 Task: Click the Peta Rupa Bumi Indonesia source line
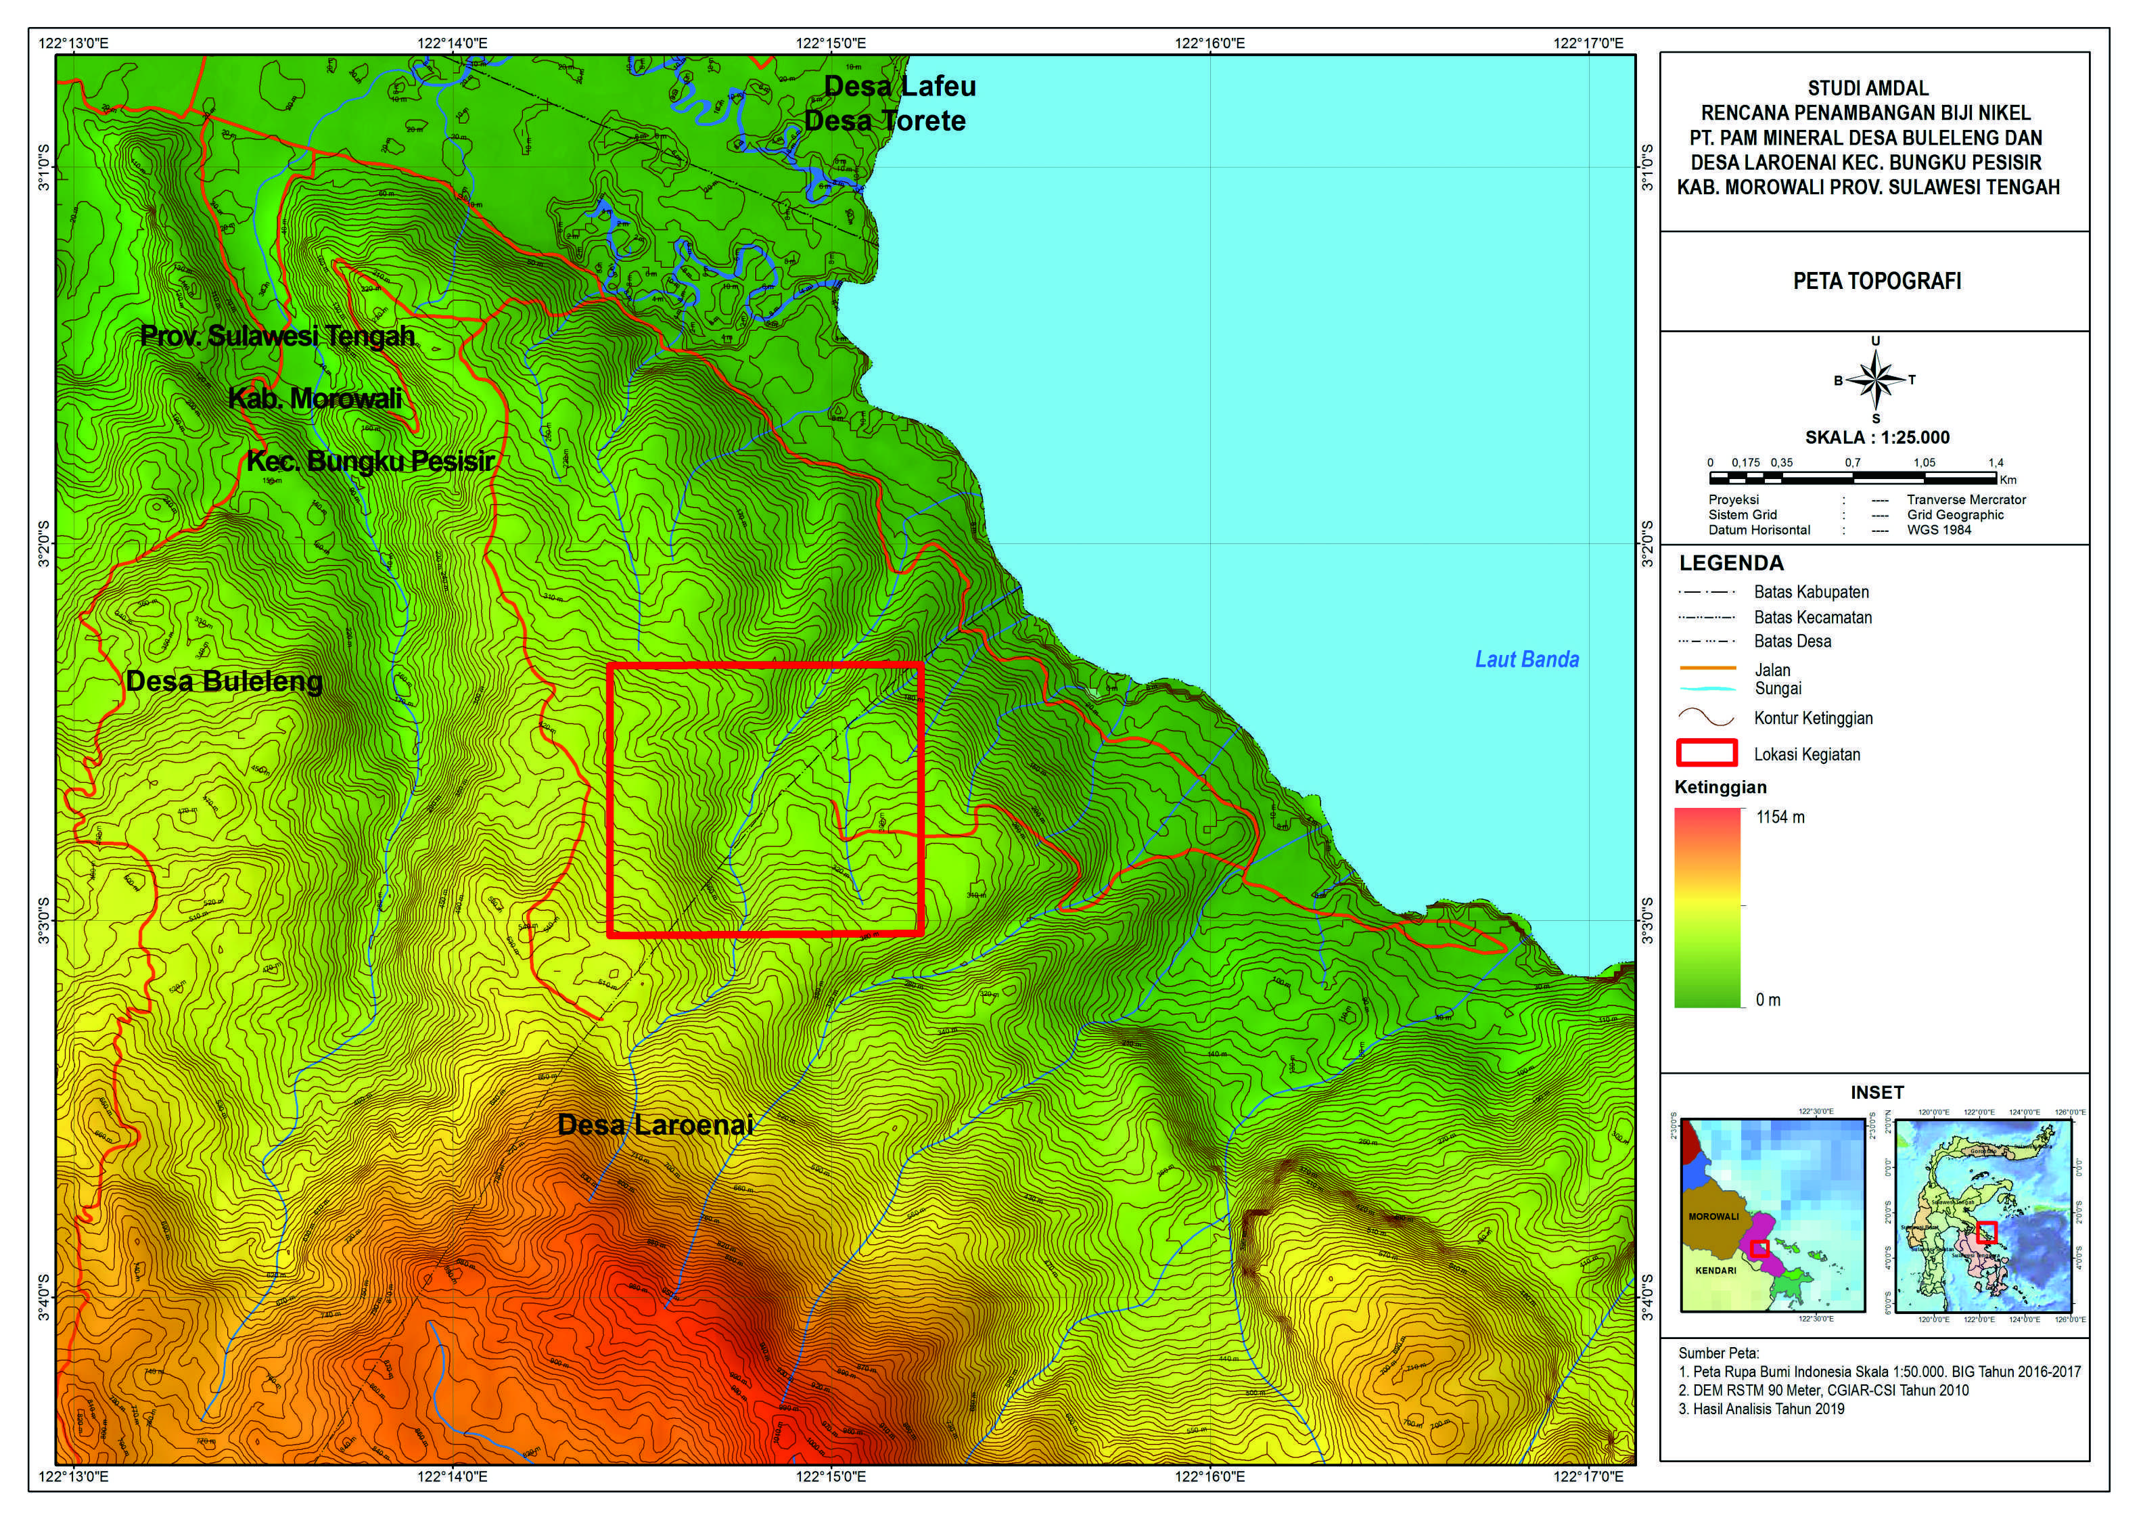[1880, 1372]
